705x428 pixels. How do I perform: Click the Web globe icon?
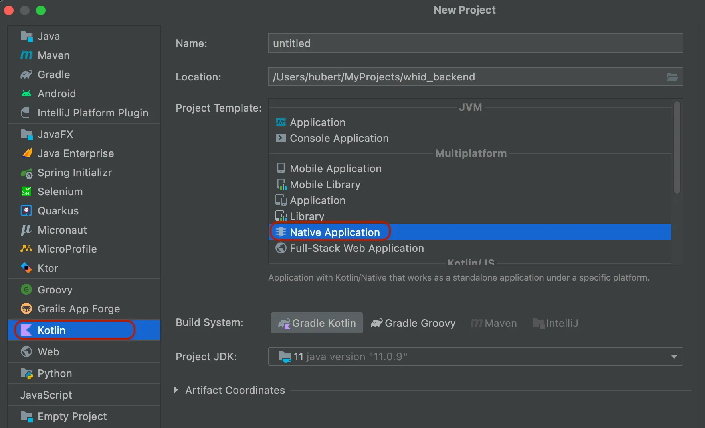click(x=26, y=352)
